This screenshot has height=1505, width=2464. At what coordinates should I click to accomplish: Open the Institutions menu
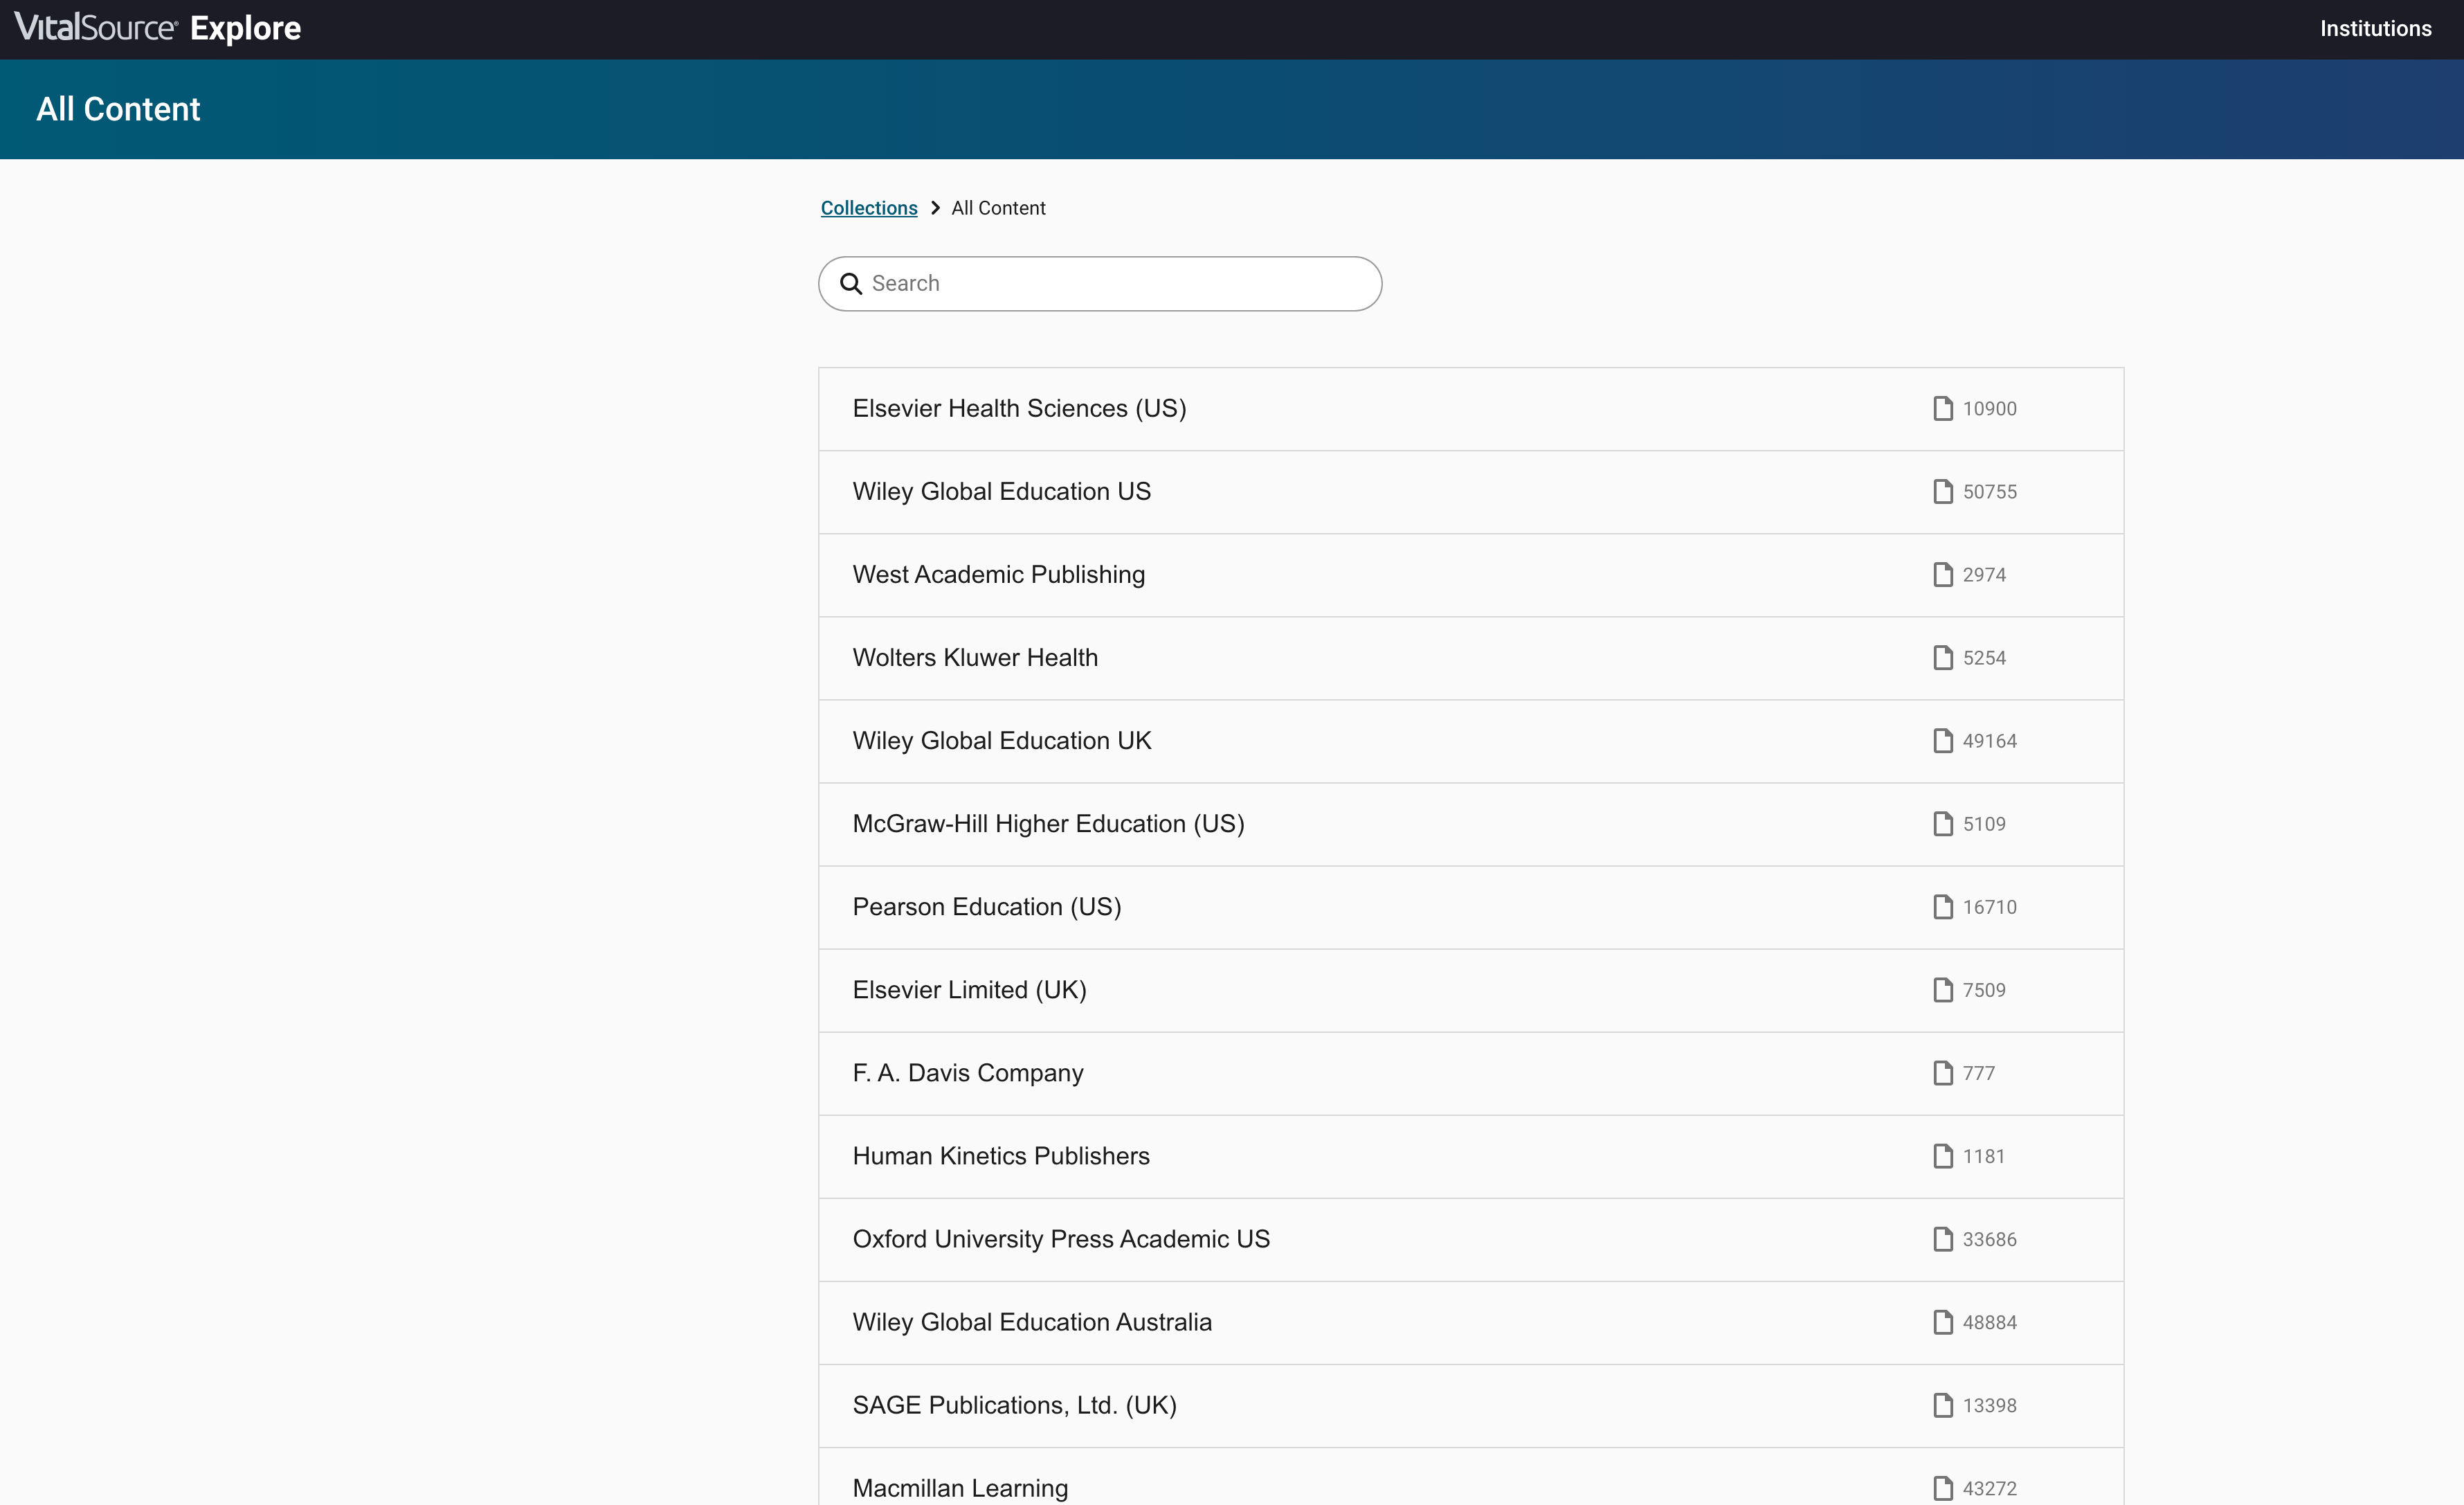2377,28
